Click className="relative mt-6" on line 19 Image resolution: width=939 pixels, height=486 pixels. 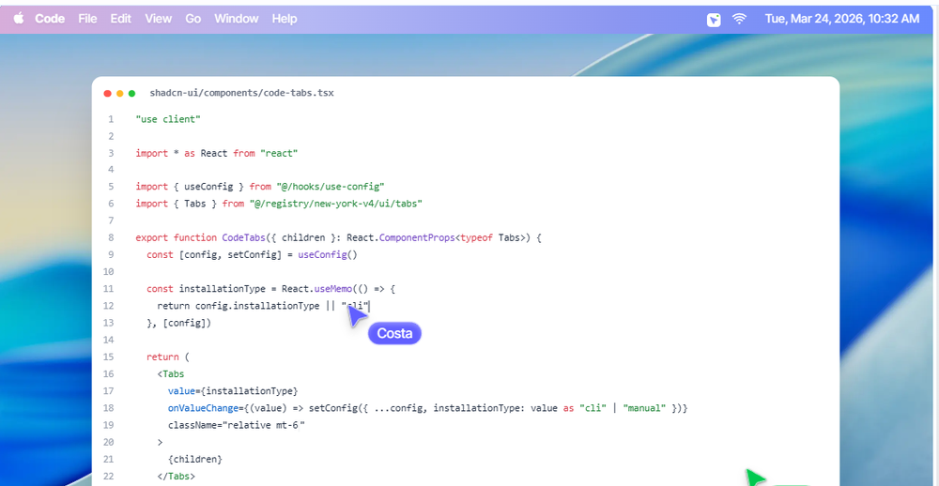pyautogui.click(x=237, y=425)
